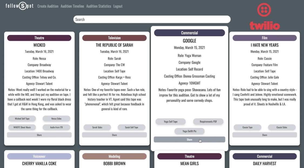Open the Sarah Sides attachment
Screen dimensions: 304x168
[x=97, y=127]
